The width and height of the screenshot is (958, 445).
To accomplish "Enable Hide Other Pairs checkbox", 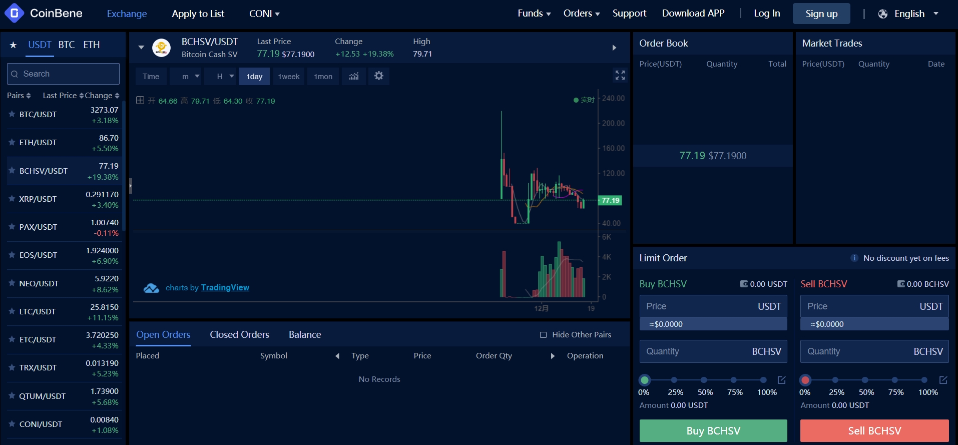I will coord(543,335).
